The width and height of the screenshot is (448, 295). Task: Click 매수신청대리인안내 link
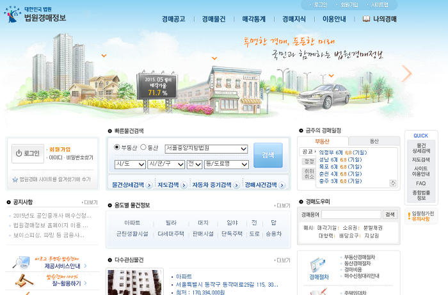click(x=362, y=276)
